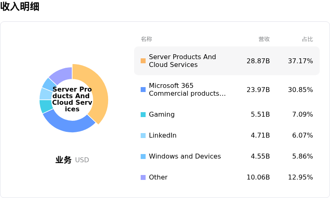Click the 占比 column header
330x198 pixels.
pos(307,39)
